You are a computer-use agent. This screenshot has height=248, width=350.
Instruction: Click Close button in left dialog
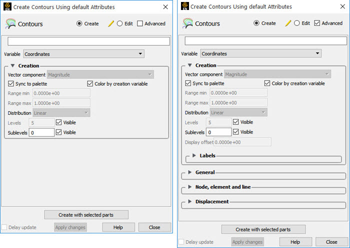(x=154, y=227)
